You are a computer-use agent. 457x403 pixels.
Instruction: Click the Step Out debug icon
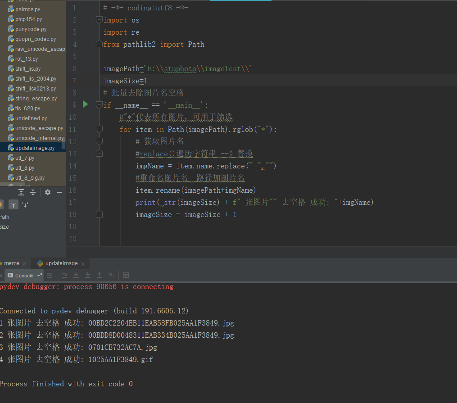100,275
